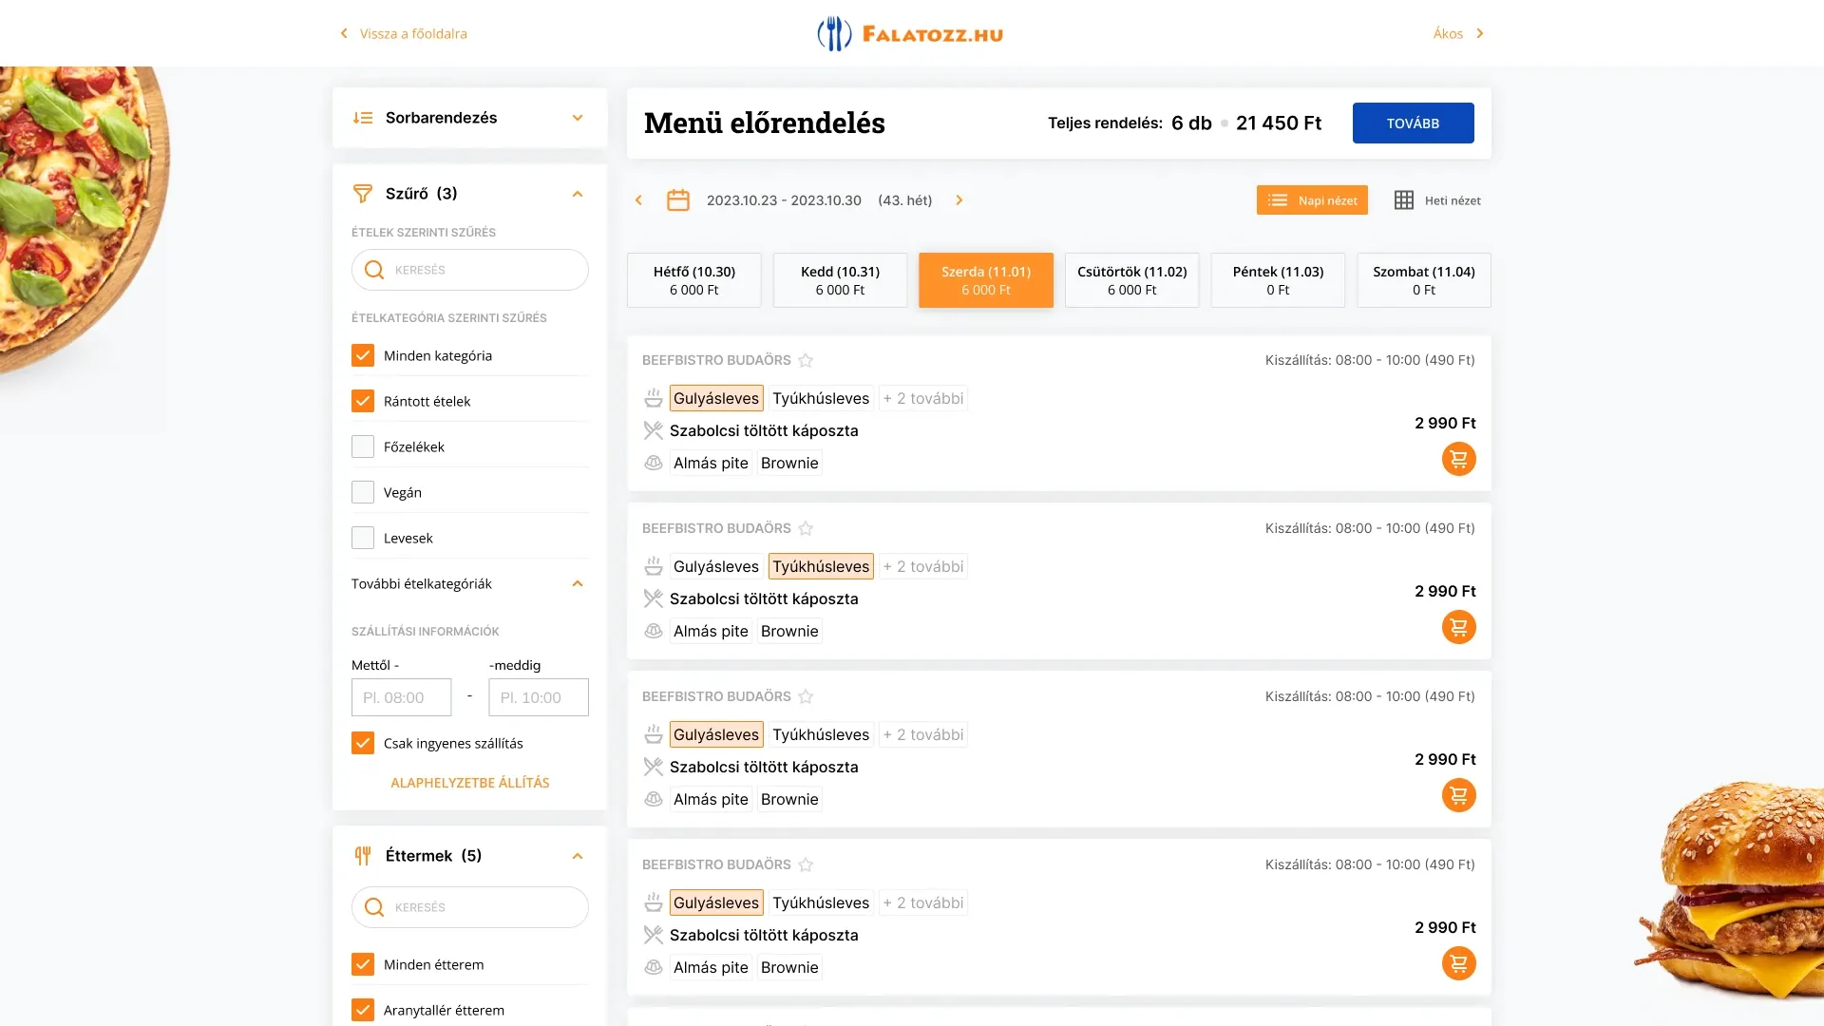Image resolution: width=1824 pixels, height=1026 pixels.
Task: Check the Levesek checkbox
Action: tap(363, 538)
